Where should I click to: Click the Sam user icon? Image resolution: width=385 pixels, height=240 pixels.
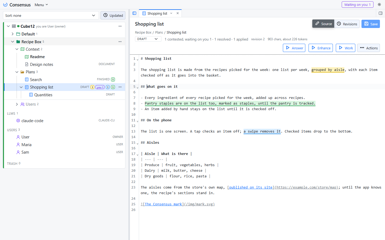[18, 152]
